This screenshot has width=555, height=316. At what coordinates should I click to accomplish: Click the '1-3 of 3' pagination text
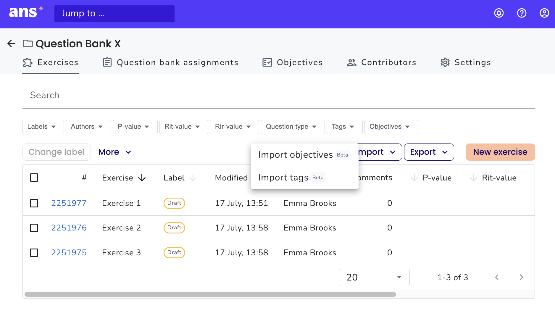(453, 278)
